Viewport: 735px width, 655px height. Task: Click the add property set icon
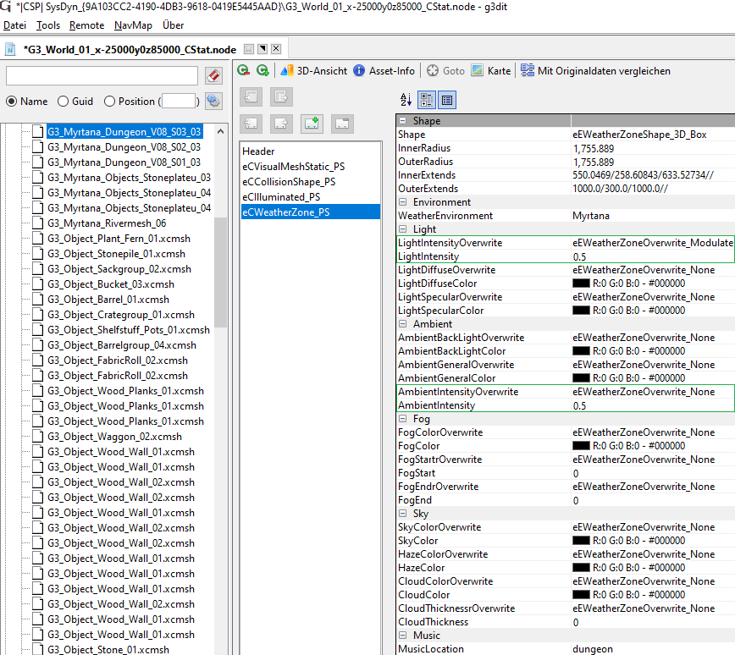click(x=312, y=124)
